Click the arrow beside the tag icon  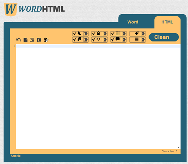tap(143, 34)
